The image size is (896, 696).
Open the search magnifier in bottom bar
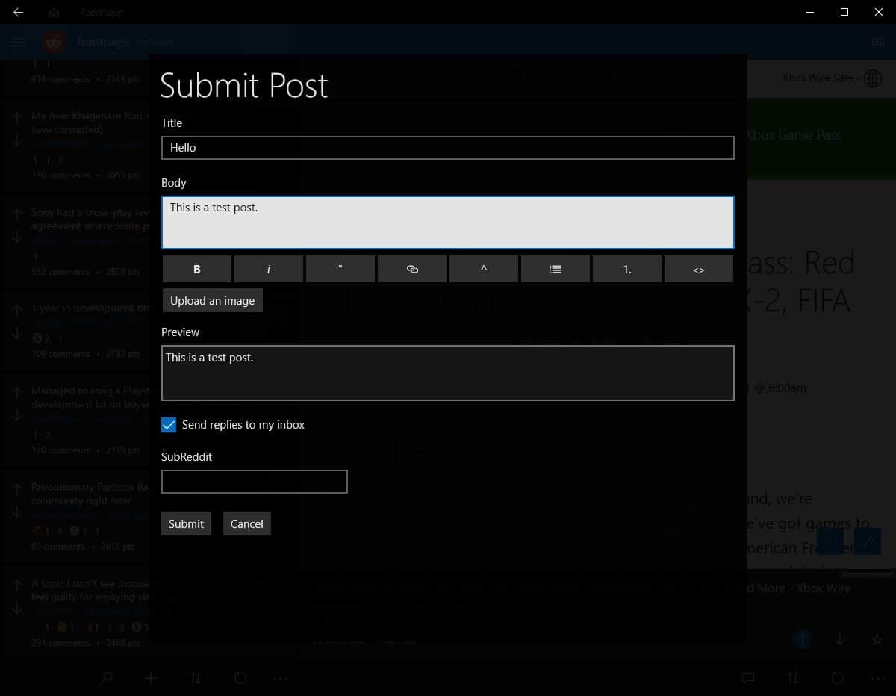click(106, 678)
